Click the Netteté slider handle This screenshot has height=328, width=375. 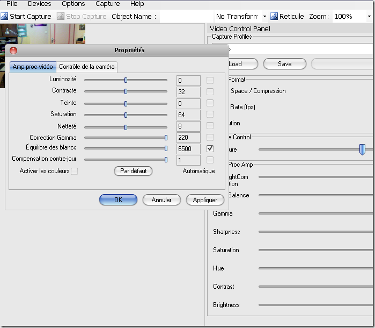tap(126, 127)
